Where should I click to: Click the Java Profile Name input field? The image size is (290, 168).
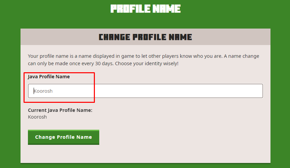pos(145,91)
